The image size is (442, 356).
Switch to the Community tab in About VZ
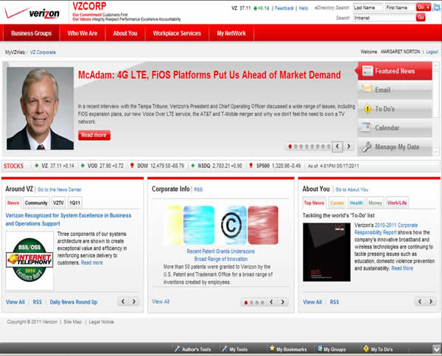click(x=36, y=202)
